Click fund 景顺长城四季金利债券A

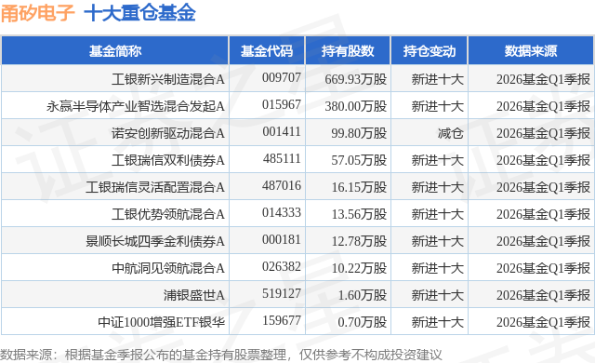click(155, 241)
